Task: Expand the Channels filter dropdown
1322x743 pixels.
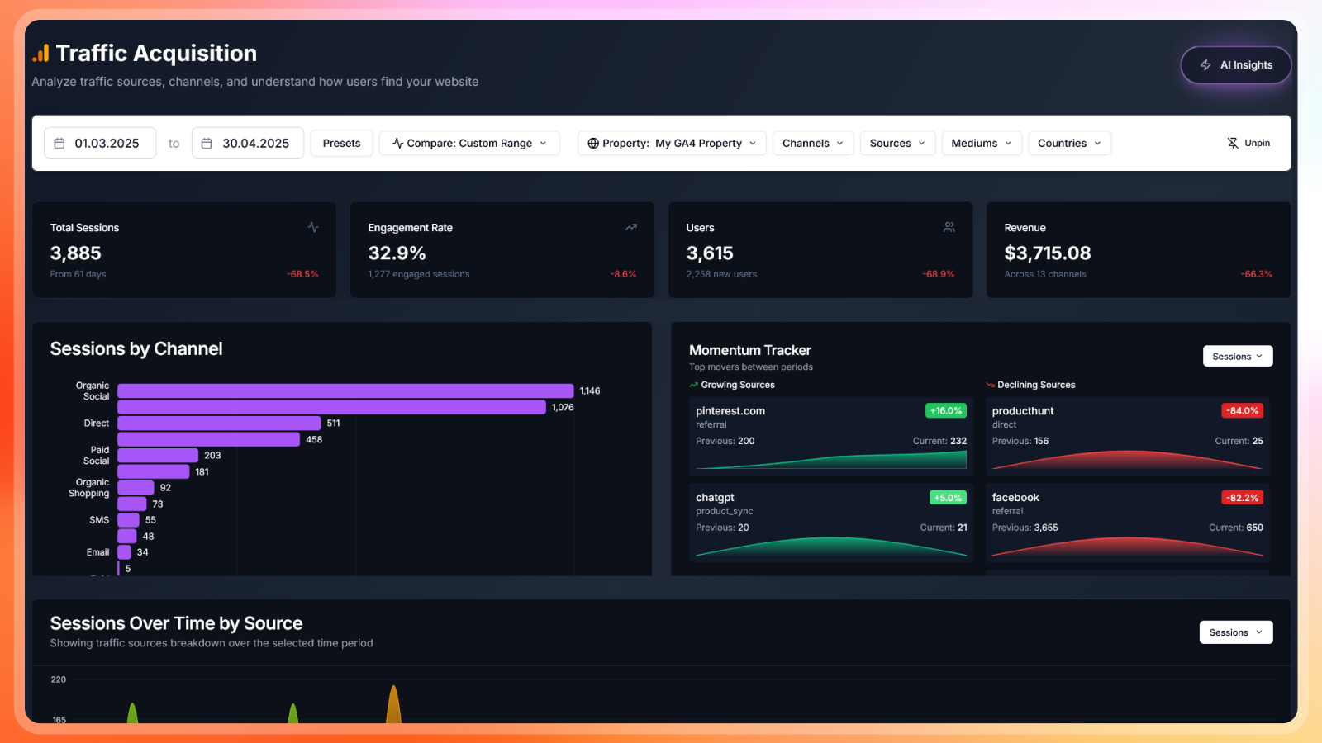Action: 812,144
